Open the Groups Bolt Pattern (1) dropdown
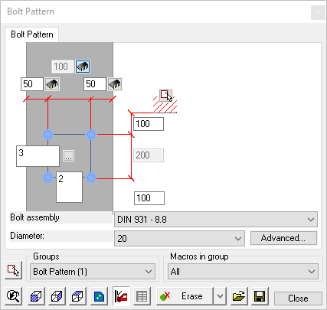The image size is (327, 310). tap(93, 272)
